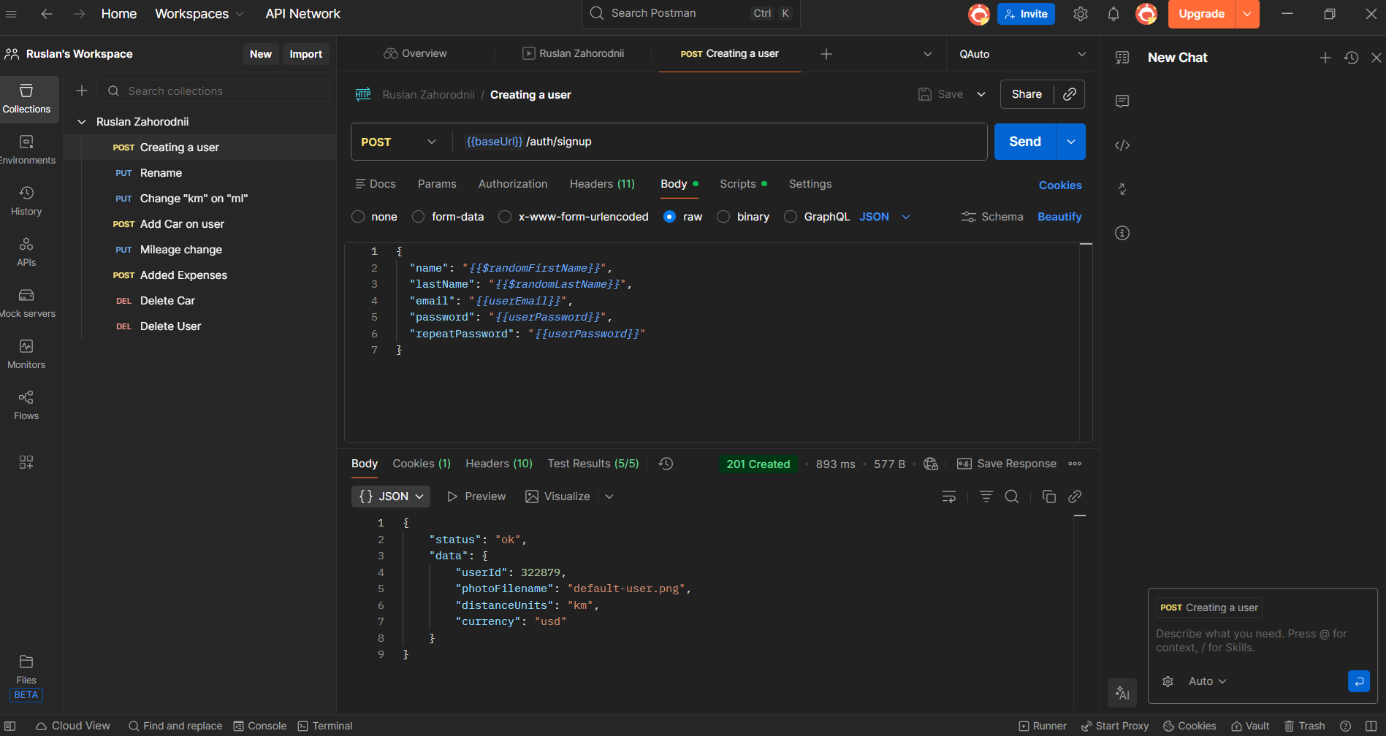Open the History sidebar panel

[x=26, y=200]
